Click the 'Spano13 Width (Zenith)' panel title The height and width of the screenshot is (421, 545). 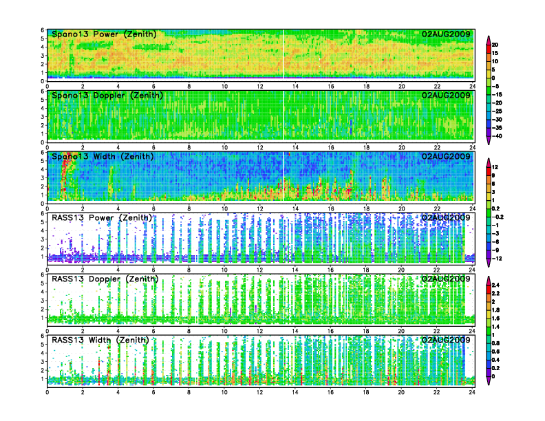point(103,157)
